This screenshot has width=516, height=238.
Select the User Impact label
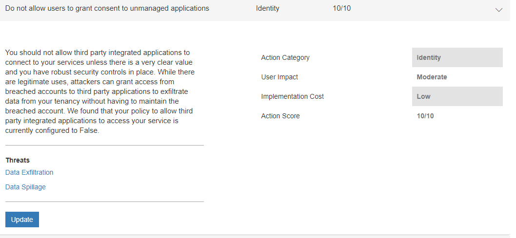[279, 77]
